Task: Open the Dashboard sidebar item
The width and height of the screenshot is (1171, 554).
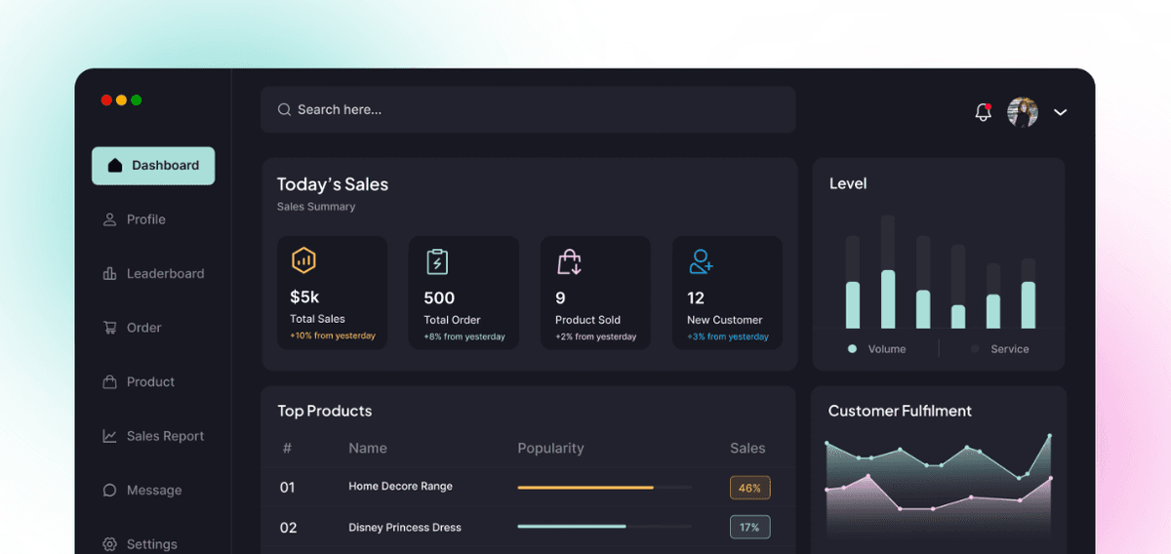Action: coord(153,166)
